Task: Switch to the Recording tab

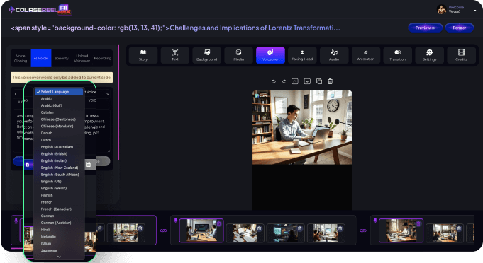Action: 103,58
